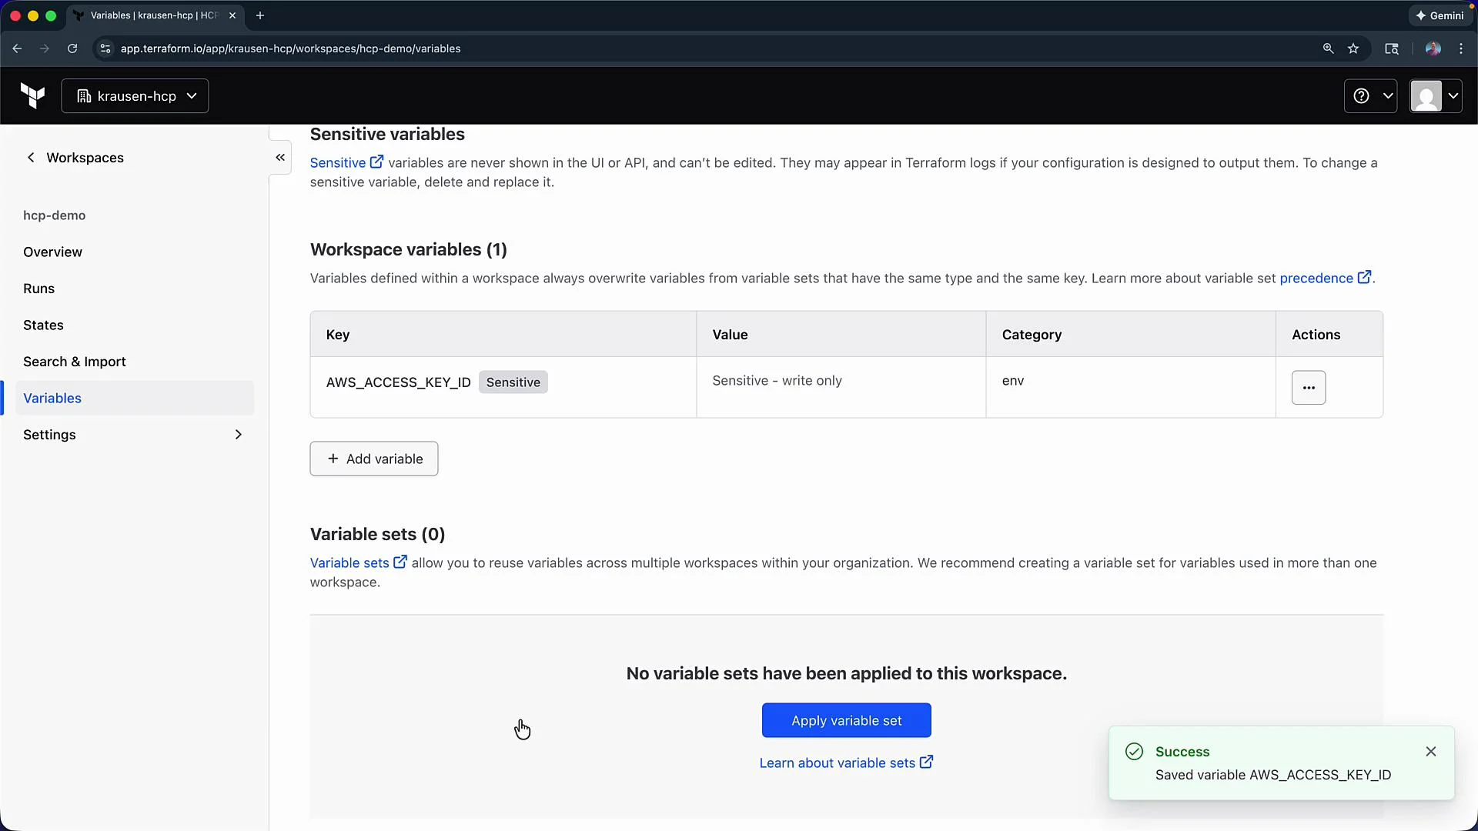1478x831 pixels.
Task: Open Chrome three-dot menu
Action: tap(1461, 48)
